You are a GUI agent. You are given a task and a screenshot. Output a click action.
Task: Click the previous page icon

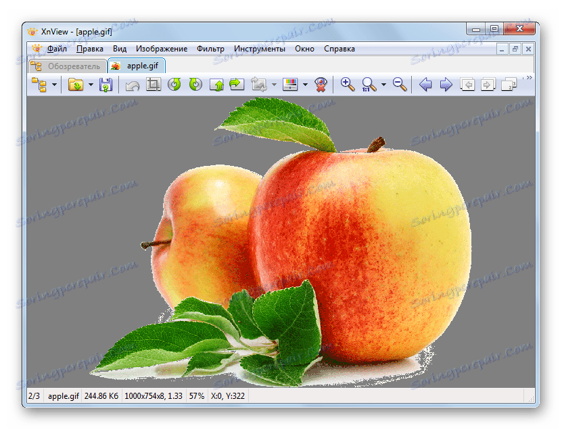(x=467, y=85)
